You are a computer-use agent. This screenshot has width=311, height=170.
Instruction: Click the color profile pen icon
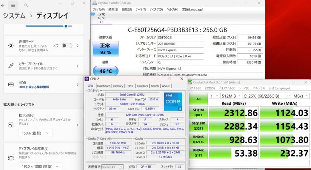pos(11,66)
